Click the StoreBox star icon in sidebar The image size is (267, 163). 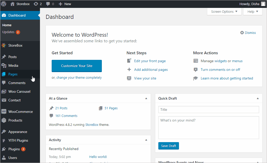[4, 45]
